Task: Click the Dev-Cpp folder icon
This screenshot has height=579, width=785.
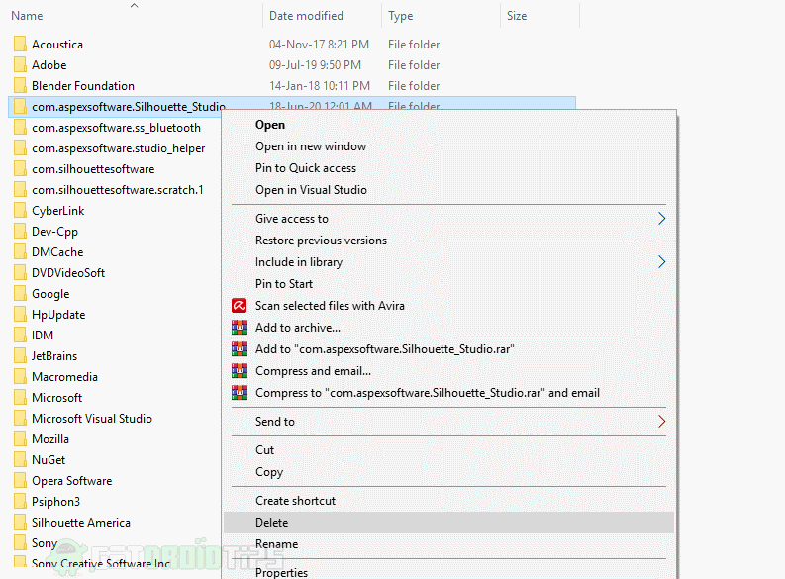Action: [20, 232]
